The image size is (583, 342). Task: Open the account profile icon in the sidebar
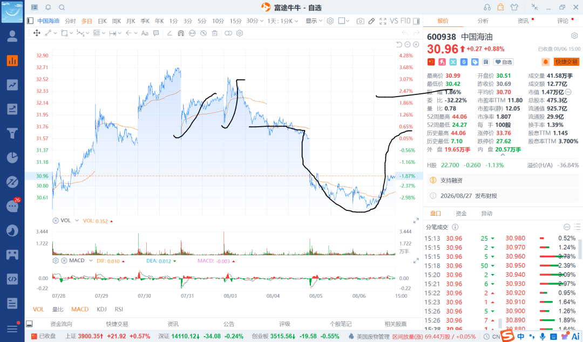point(12,36)
